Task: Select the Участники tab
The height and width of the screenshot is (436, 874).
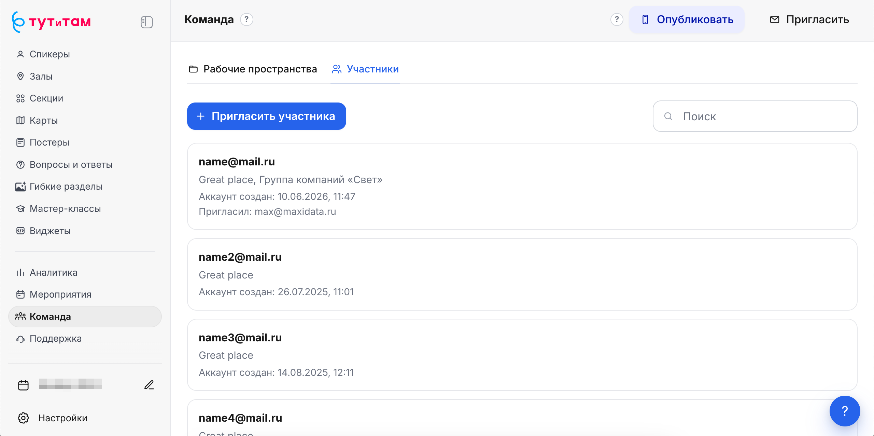Action: [x=365, y=69]
